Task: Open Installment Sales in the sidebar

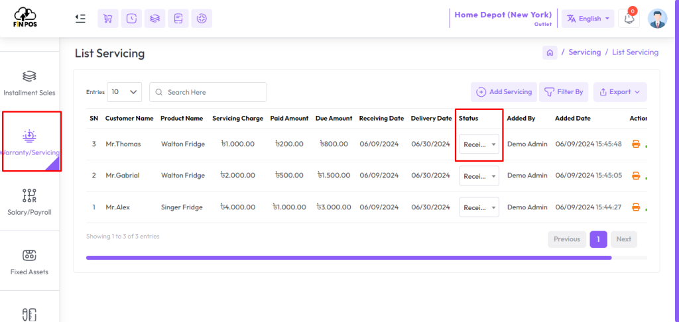Action: pos(29,83)
